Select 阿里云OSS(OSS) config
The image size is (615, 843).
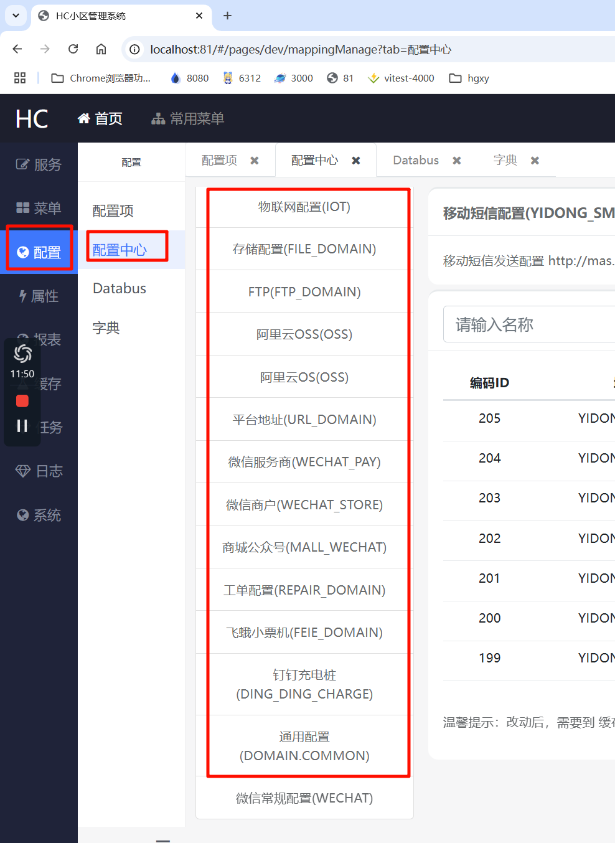(x=304, y=334)
